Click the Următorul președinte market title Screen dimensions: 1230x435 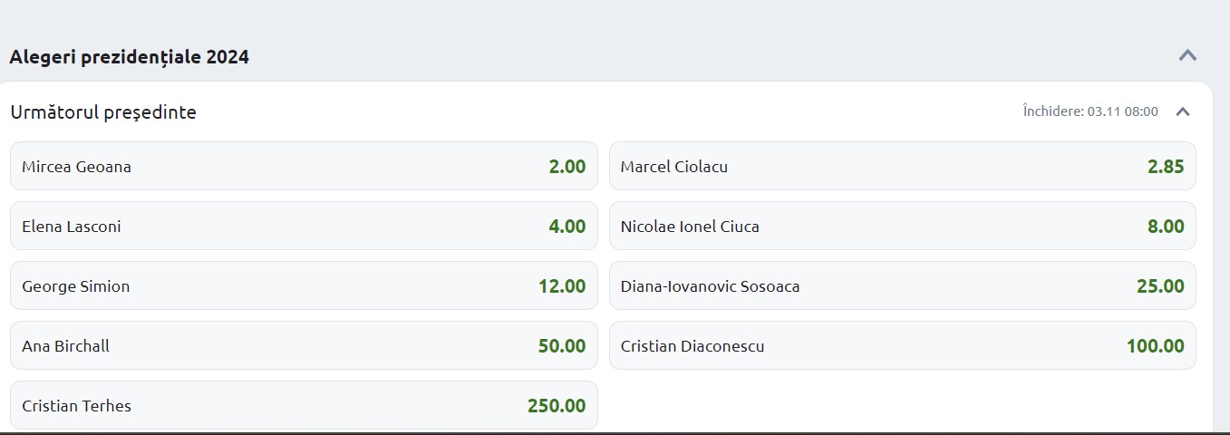[103, 112]
